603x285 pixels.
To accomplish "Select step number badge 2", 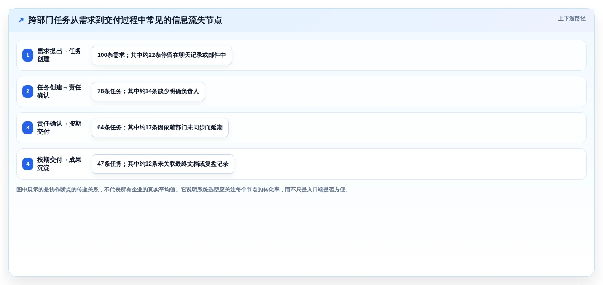I will 28,91.
